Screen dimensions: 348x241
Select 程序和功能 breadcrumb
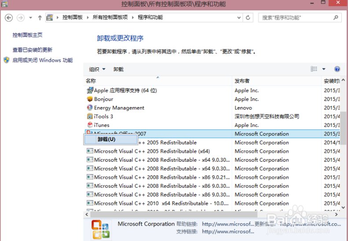[150, 17]
